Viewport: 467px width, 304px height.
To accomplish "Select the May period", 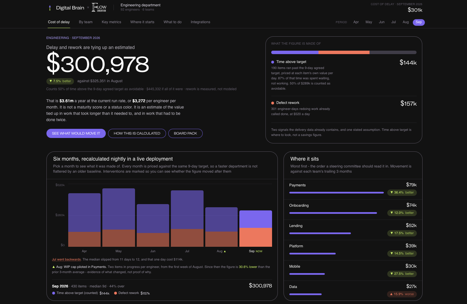I will [369, 22].
